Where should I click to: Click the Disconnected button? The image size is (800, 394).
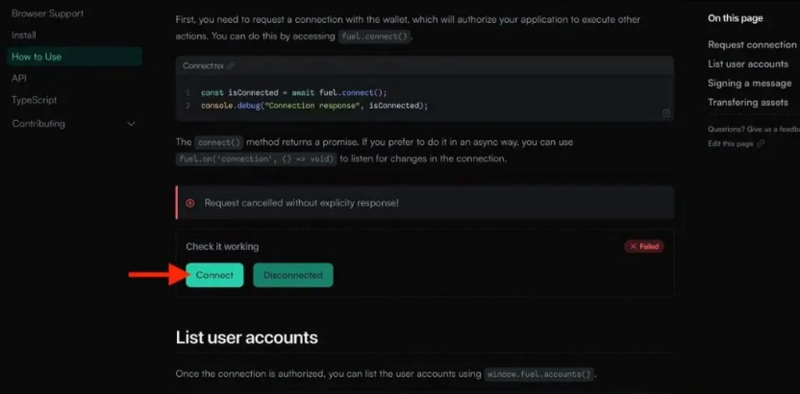(x=293, y=275)
